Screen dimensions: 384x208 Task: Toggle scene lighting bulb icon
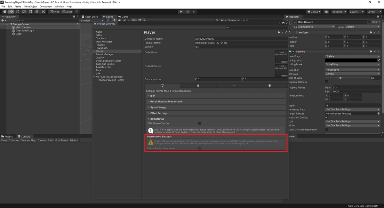pyautogui.click(x=115, y=20)
